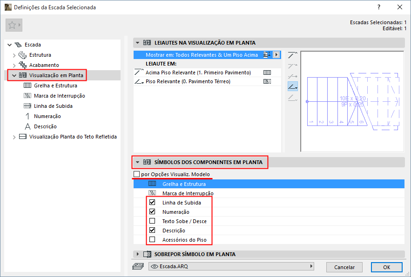Collapse the Visualização em Planta node
The width and height of the screenshot is (411, 277).
pyautogui.click(x=14, y=75)
